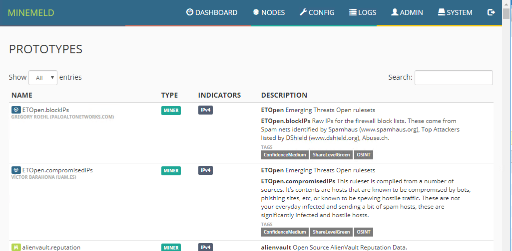Open the Admin section

407,12
